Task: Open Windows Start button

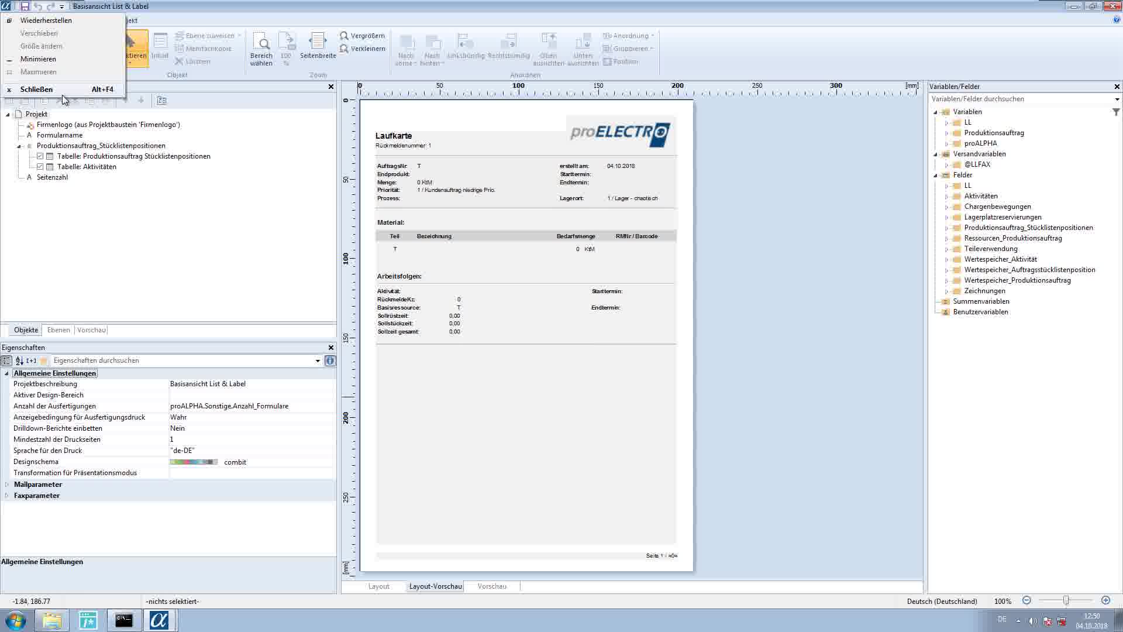Action: (x=16, y=620)
